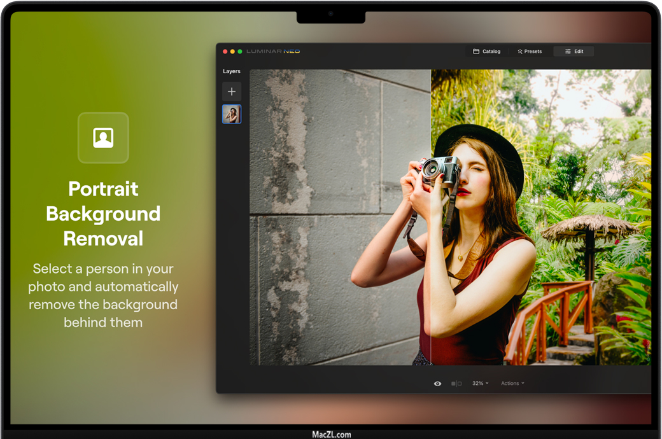
Task: Open the Catalog tab
Action: click(487, 52)
